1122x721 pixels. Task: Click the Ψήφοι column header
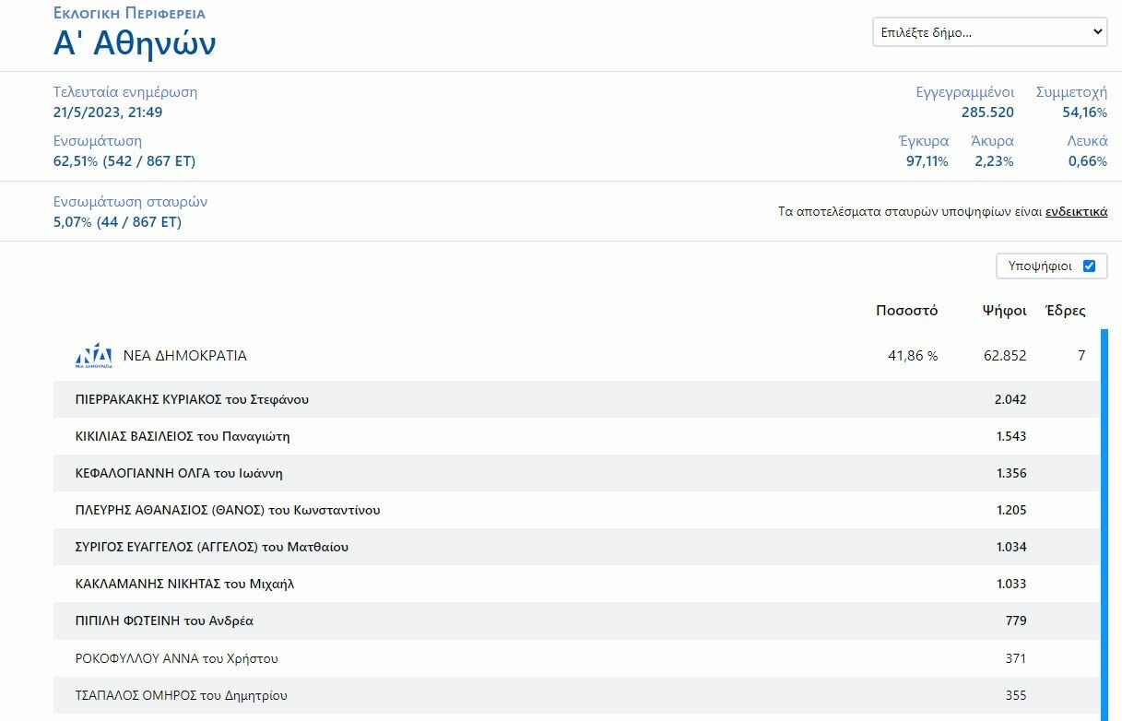(x=1004, y=311)
